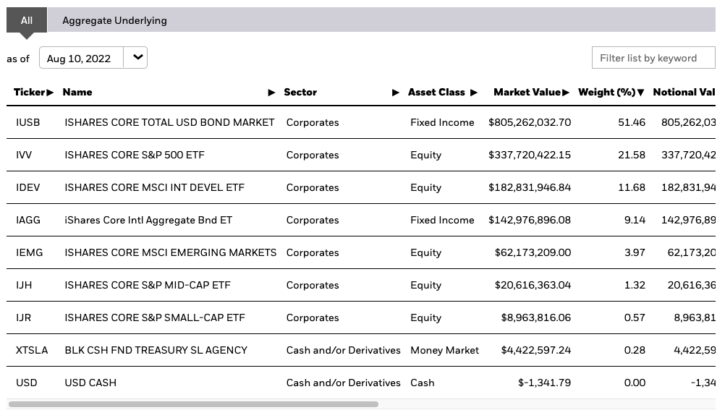Click ISHARES CORE MSCI EMERGING MARKETS name
Screen dimensions: 725x418
[171, 252]
